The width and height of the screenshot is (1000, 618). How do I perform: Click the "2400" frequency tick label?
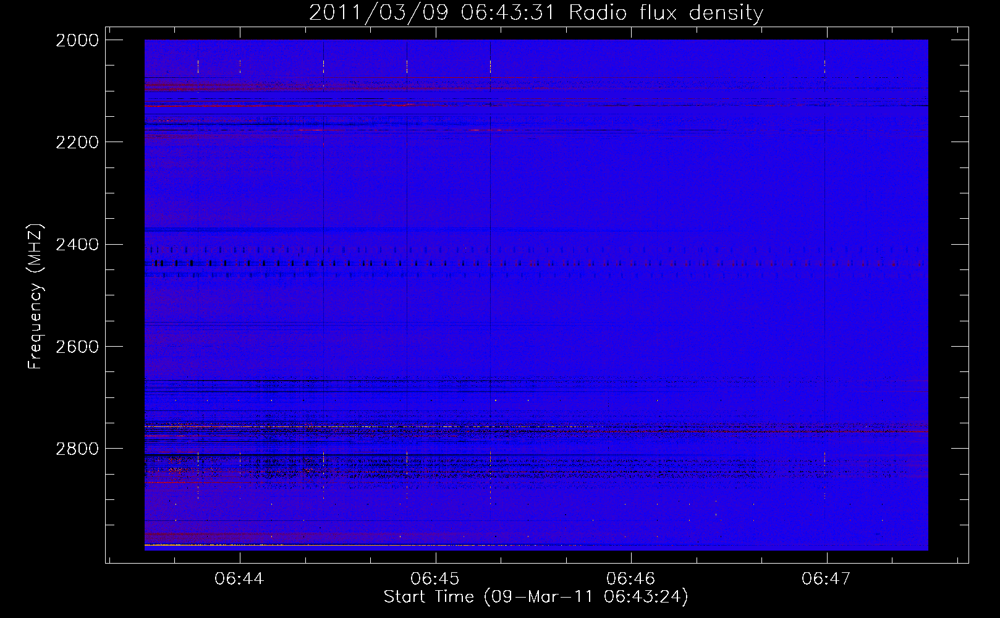point(77,245)
